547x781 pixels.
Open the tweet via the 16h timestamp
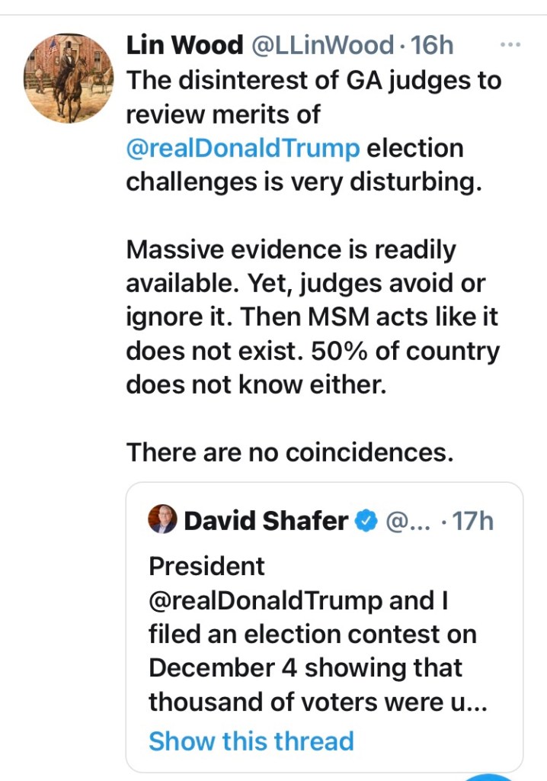pos(432,46)
